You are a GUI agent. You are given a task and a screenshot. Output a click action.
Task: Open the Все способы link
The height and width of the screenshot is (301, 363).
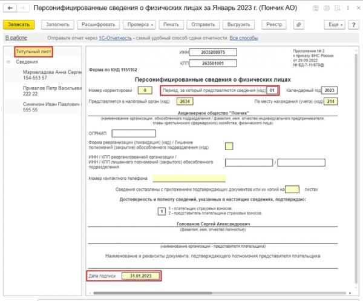tap(244, 38)
